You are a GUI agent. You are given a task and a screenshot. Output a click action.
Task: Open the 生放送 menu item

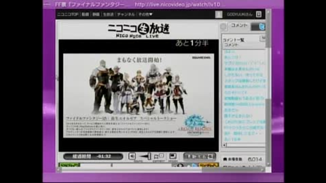108,14
